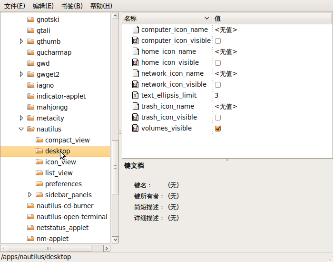This screenshot has height=262, width=333.
Task: Expand the metacity tree node
Action: (21, 118)
